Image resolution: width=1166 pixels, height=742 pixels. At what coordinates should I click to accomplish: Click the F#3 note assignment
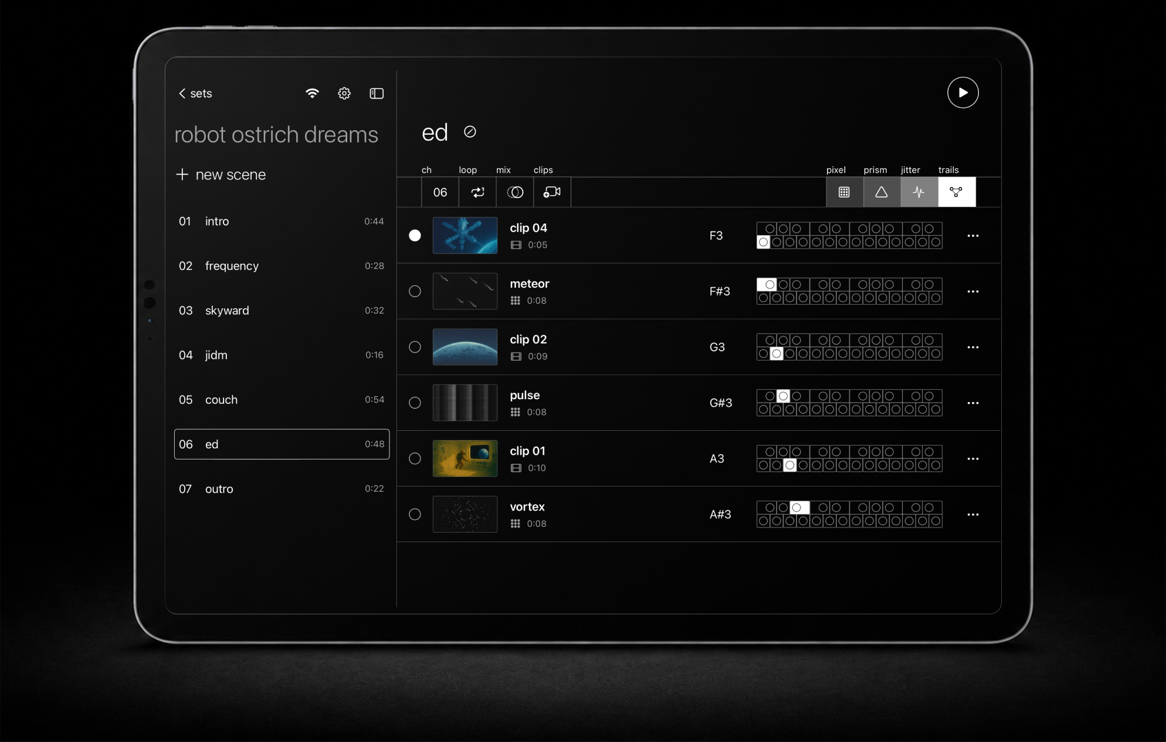[720, 291]
